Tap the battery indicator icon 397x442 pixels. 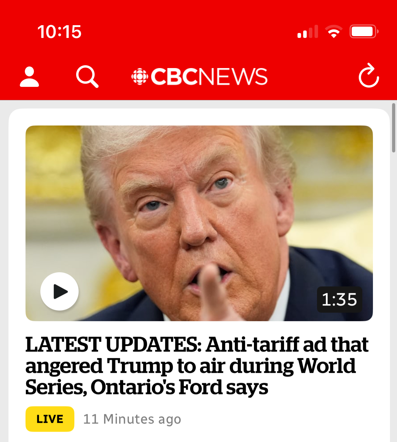pos(364,32)
